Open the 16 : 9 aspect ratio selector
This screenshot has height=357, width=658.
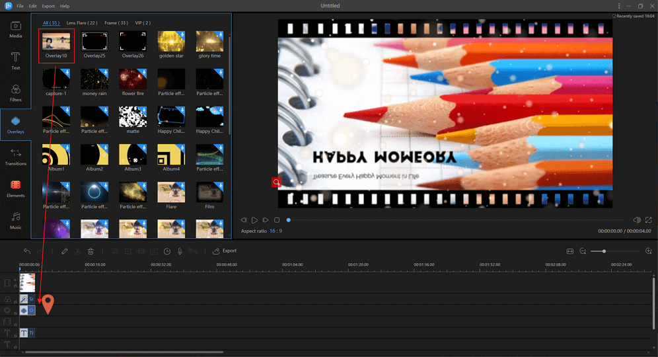(x=275, y=231)
